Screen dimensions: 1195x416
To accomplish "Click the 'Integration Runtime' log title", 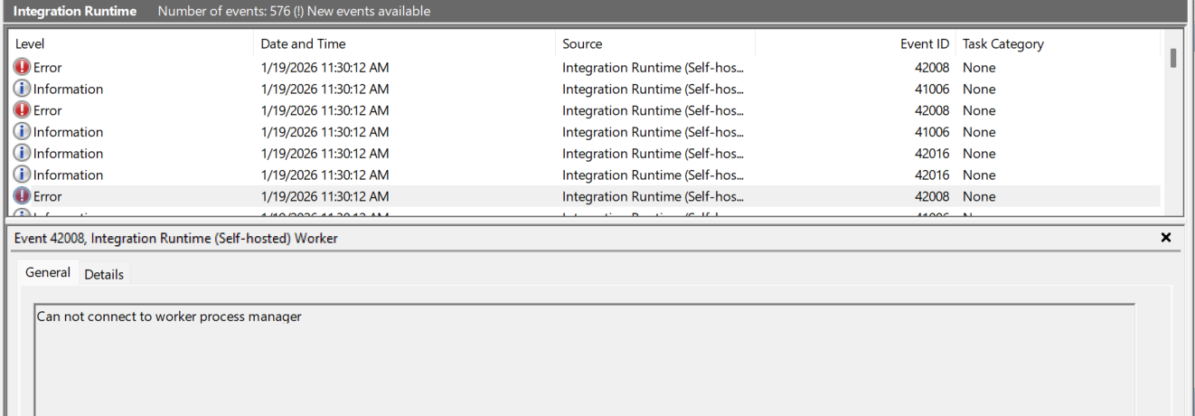I will [74, 11].
